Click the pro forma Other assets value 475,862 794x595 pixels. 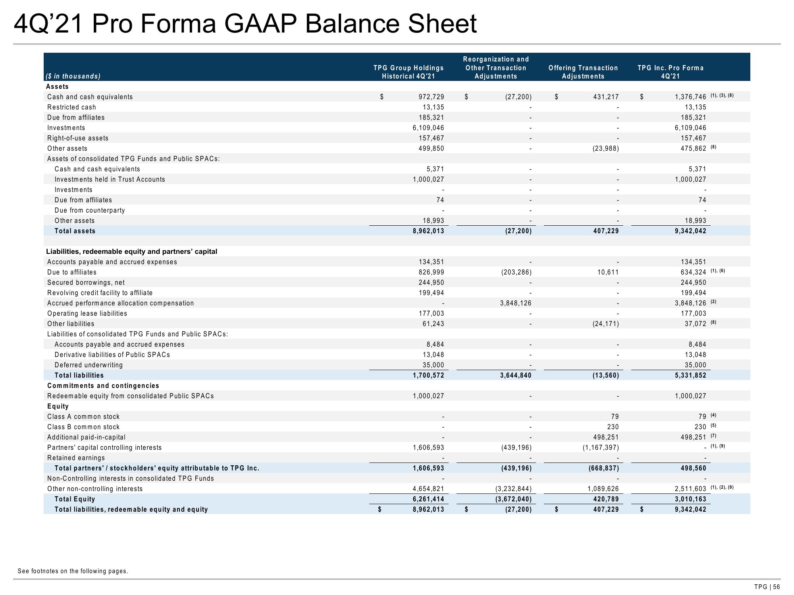[693, 148]
